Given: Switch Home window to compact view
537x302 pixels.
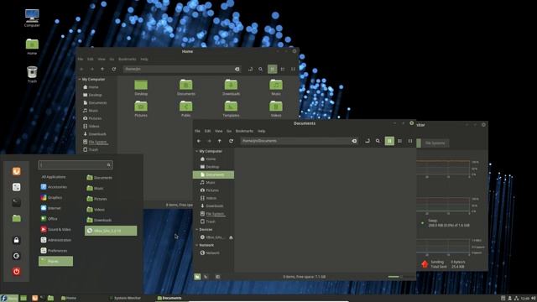Looking at the screenshot, I should 293,69.
